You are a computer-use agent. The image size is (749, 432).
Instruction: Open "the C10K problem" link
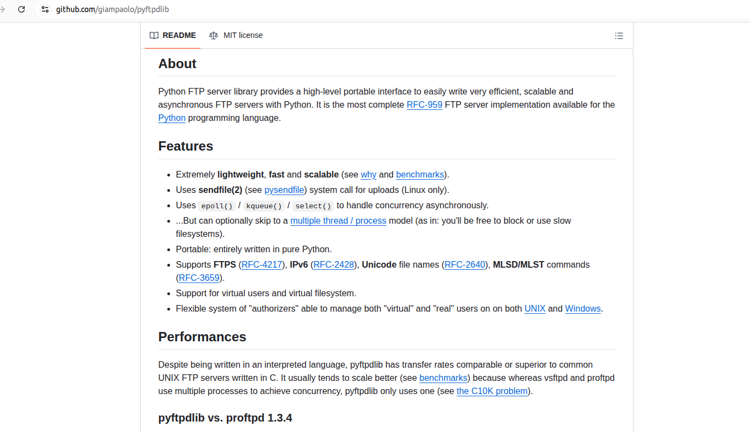(x=492, y=391)
